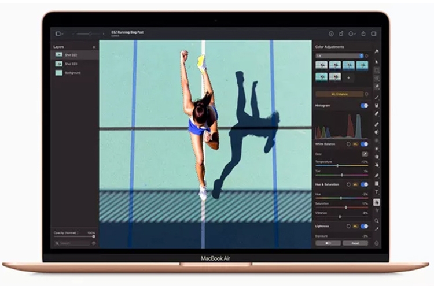The height and width of the screenshot is (289, 434).
Task: Select the Repair bandage tool
Action: [377, 124]
